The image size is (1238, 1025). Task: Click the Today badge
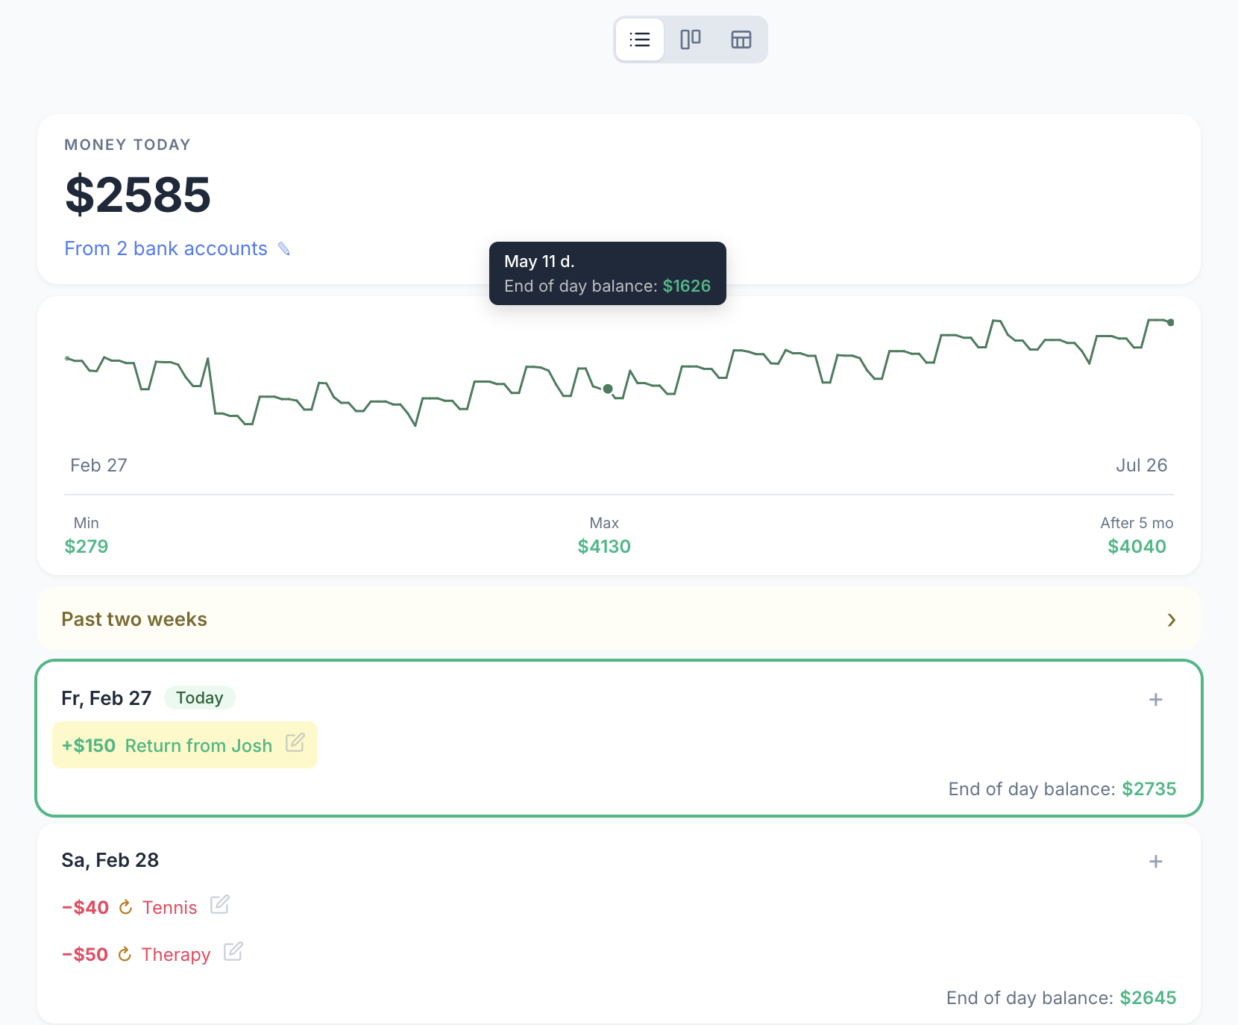(199, 698)
